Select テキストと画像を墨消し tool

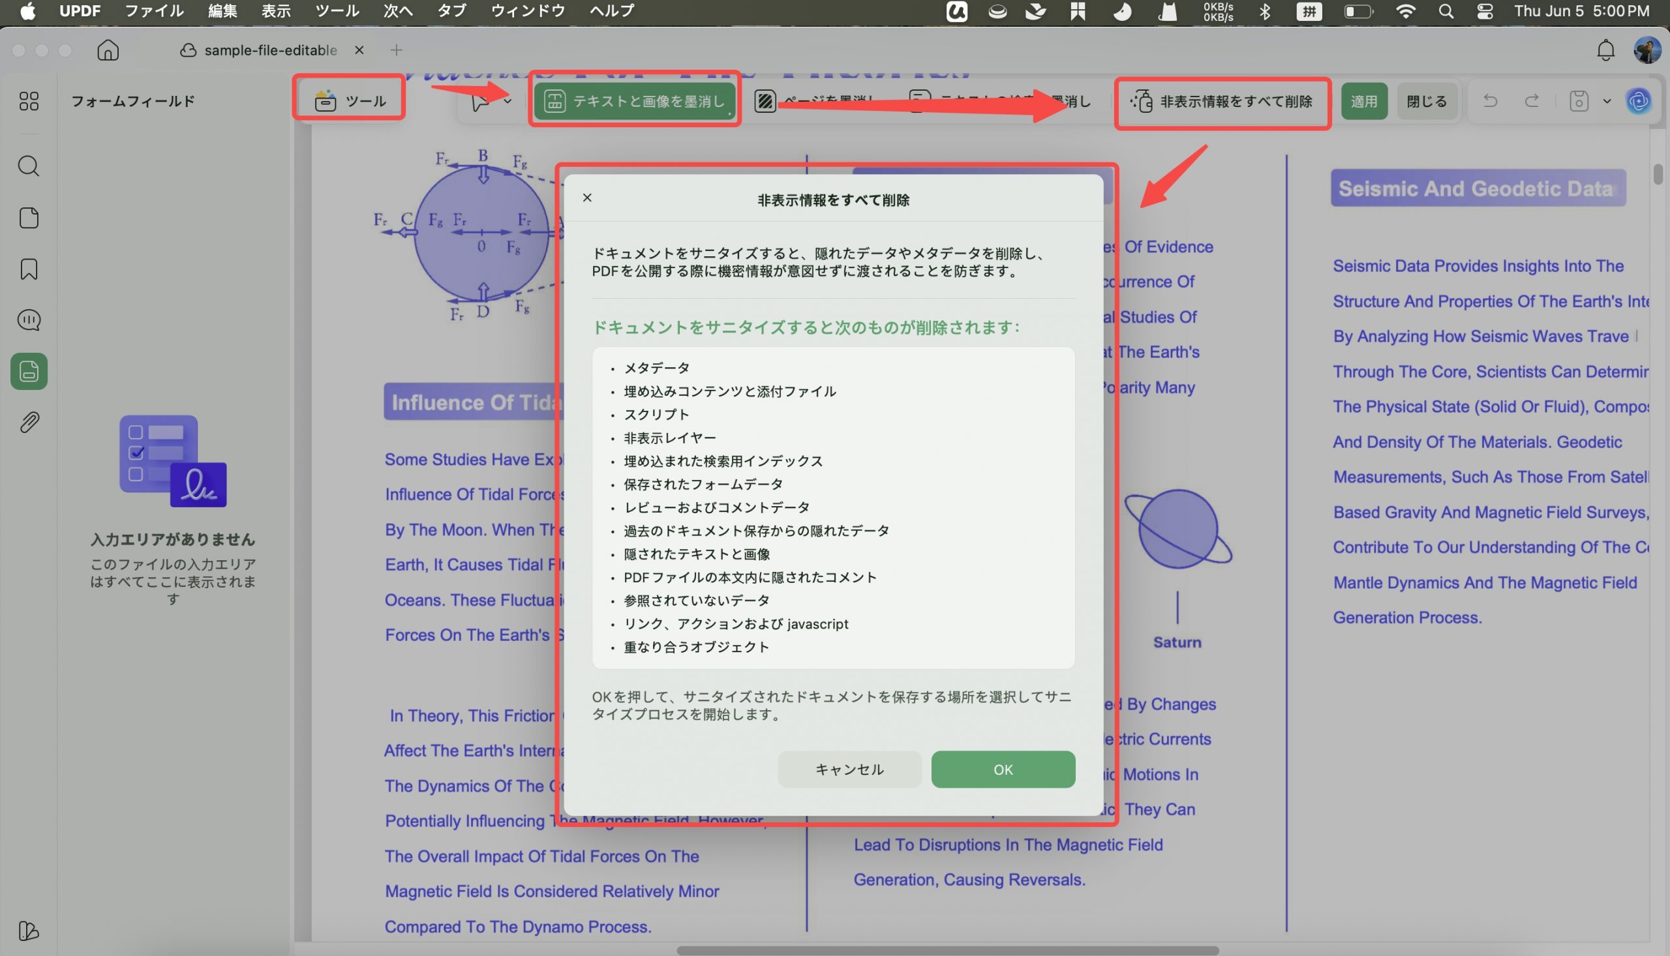pos(634,101)
